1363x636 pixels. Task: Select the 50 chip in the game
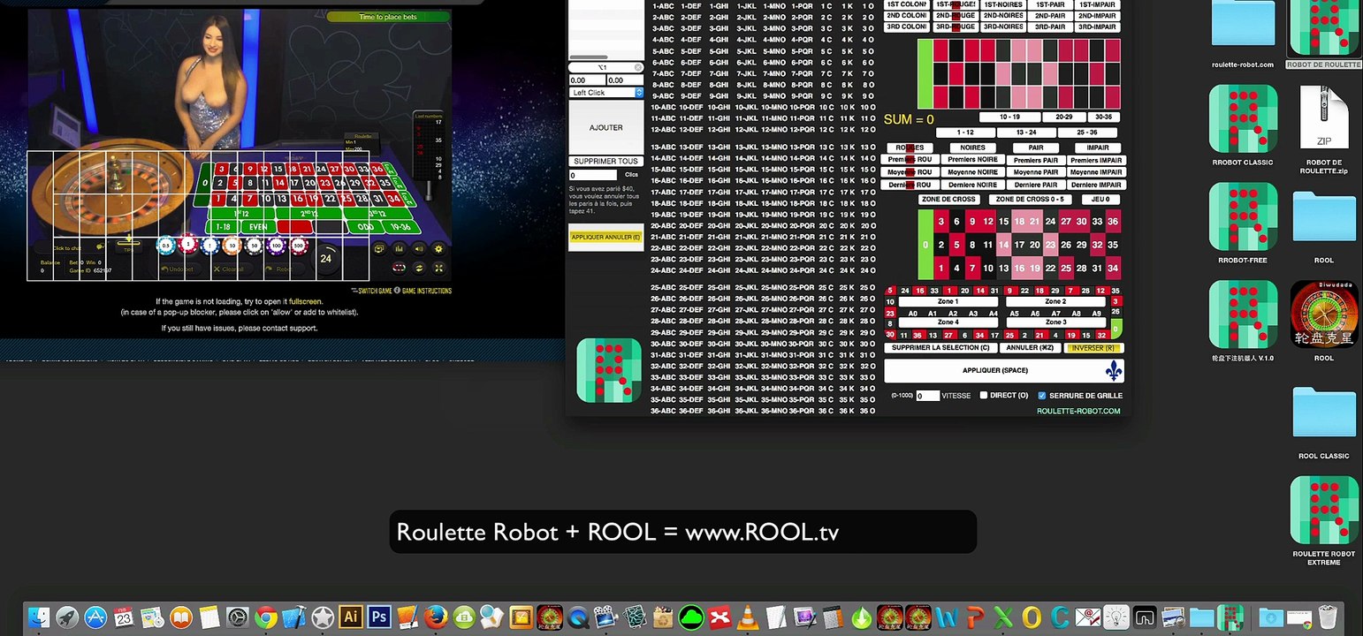pyautogui.click(x=255, y=246)
